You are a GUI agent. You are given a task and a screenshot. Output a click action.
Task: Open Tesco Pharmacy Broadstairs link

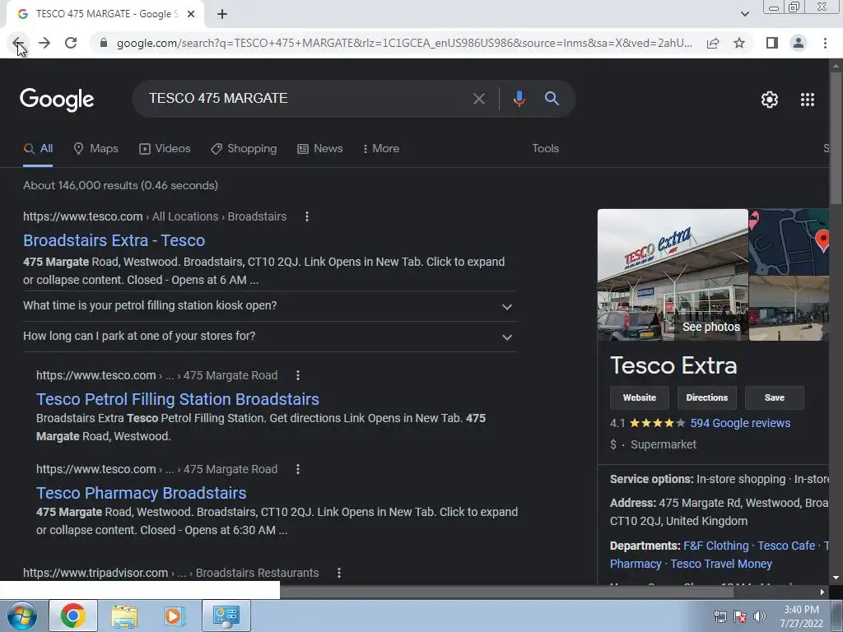point(142,494)
